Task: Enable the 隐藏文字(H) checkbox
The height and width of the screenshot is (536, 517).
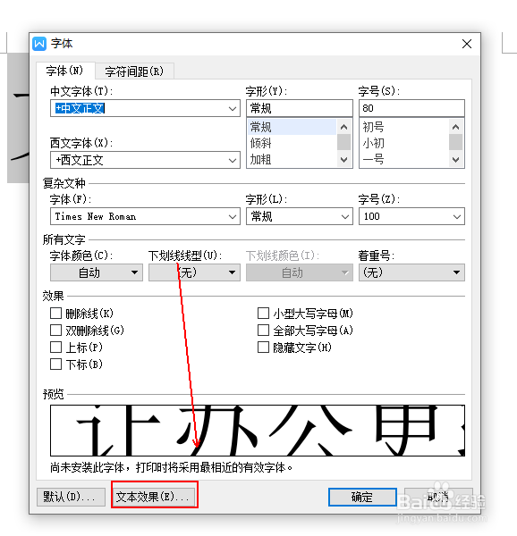Action: pyautogui.click(x=263, y=348)
